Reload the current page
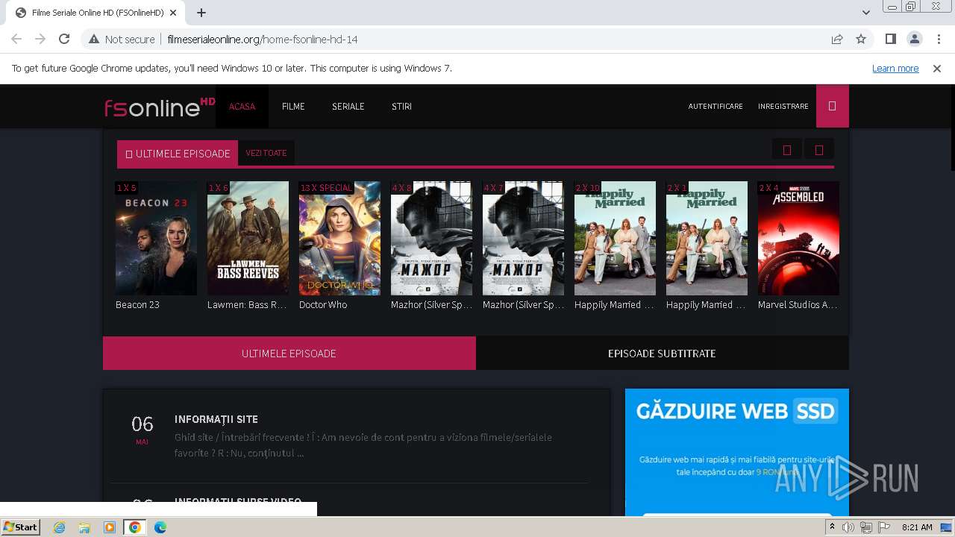The image size is (955, 537). click(64, 39)
